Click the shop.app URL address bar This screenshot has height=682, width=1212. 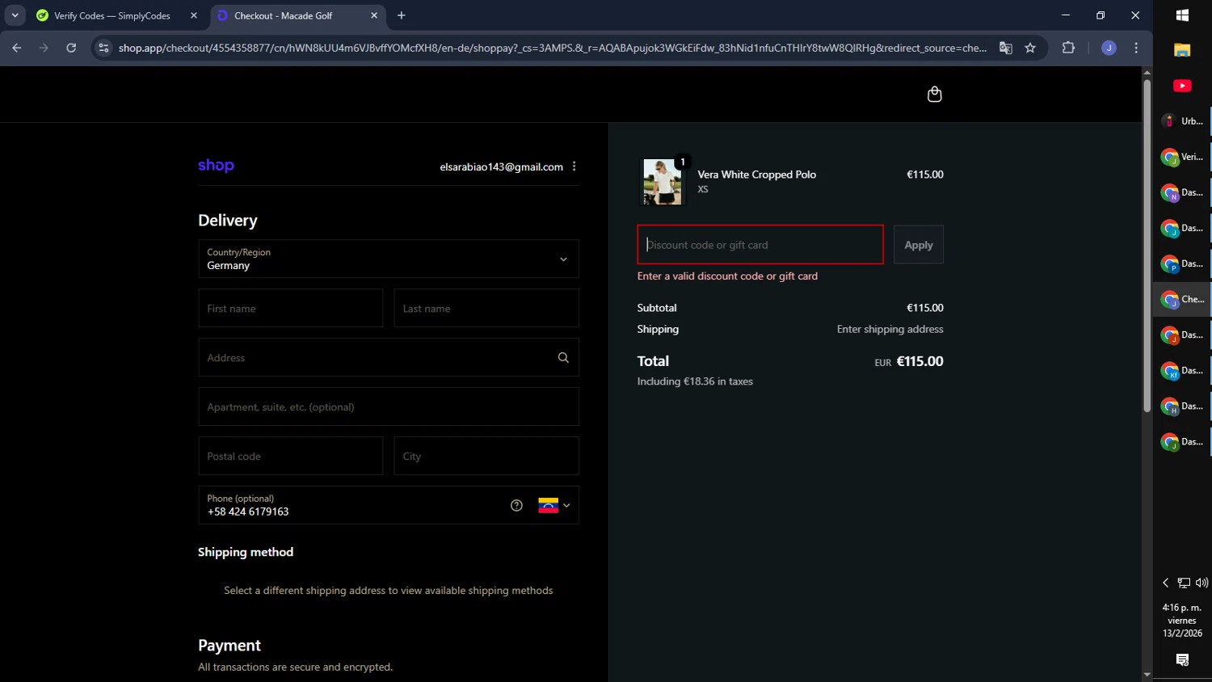click(x=552, y=48)
